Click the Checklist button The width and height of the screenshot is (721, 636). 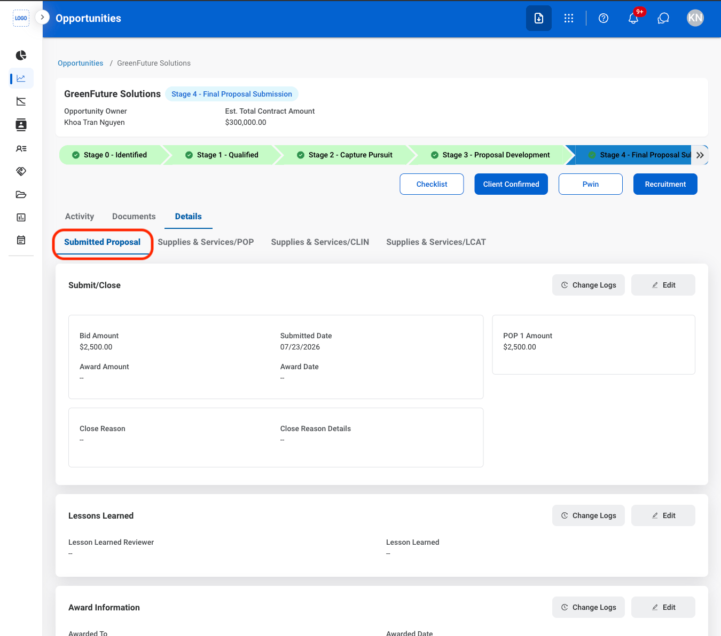tap(432, 184)
